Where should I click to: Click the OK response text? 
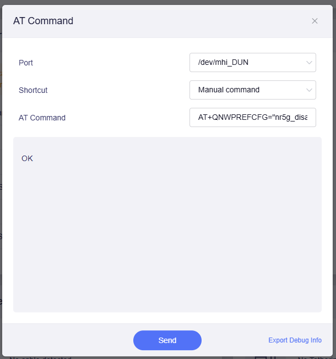28,158
